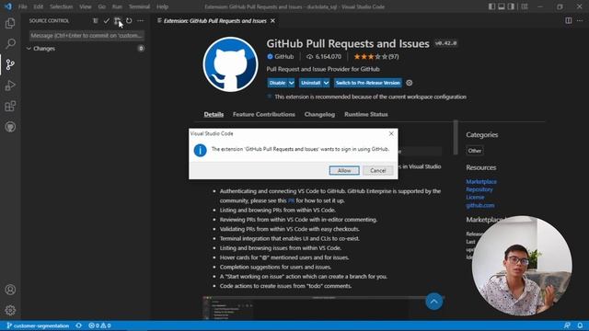
Task: Toggle panel layout icon in title bar
Action: pos(502,6)
